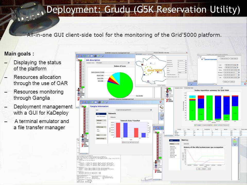Click terminal icon in Ganglia window toolbar
The height and width of the screenshot is (185, 247).
99,102
